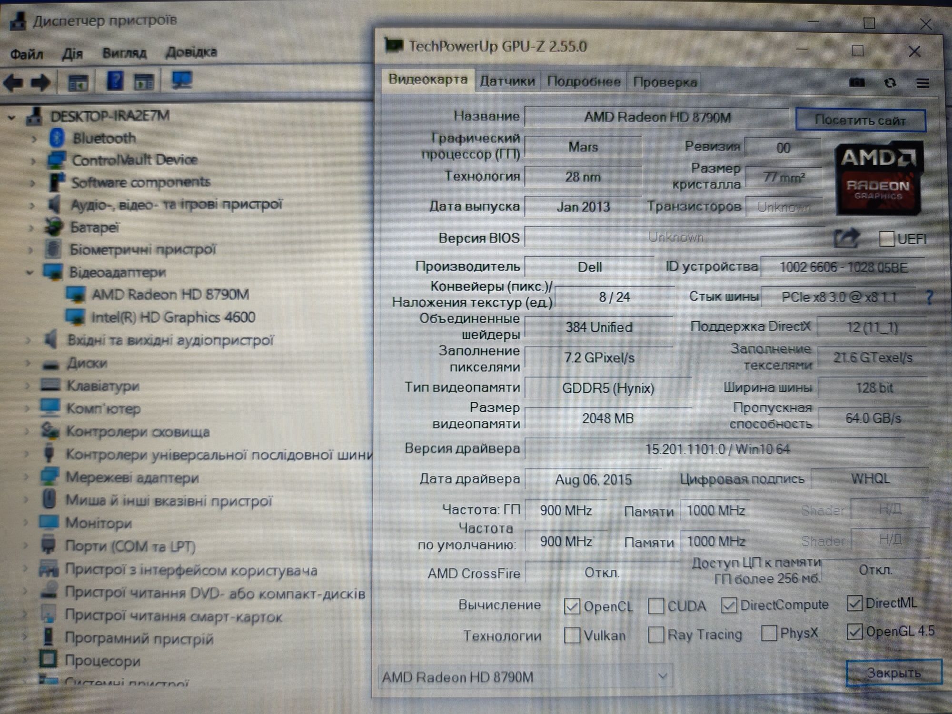Click the scan for hardware changes monitor icon
Image resolution: width=952 pixels, height=714 pixels.
[181, 80]
